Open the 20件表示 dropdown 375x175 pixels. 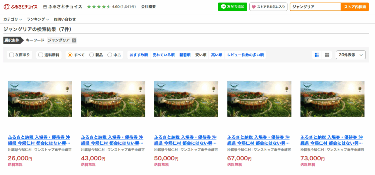[350, 55]
